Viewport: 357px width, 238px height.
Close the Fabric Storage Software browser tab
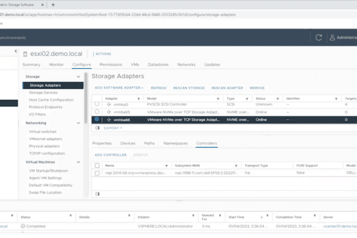point(42,5)
